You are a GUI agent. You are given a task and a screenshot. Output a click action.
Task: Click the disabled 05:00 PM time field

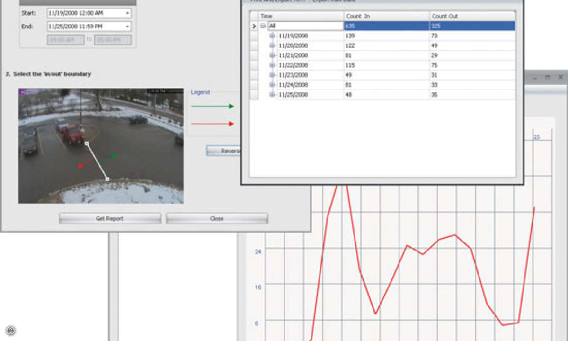(x=113, y=40)
